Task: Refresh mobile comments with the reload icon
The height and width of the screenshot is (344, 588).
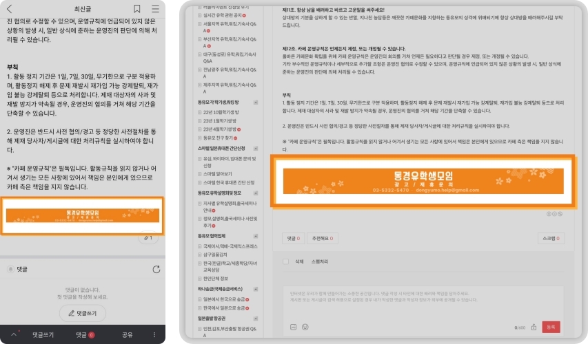Action: 156,269
